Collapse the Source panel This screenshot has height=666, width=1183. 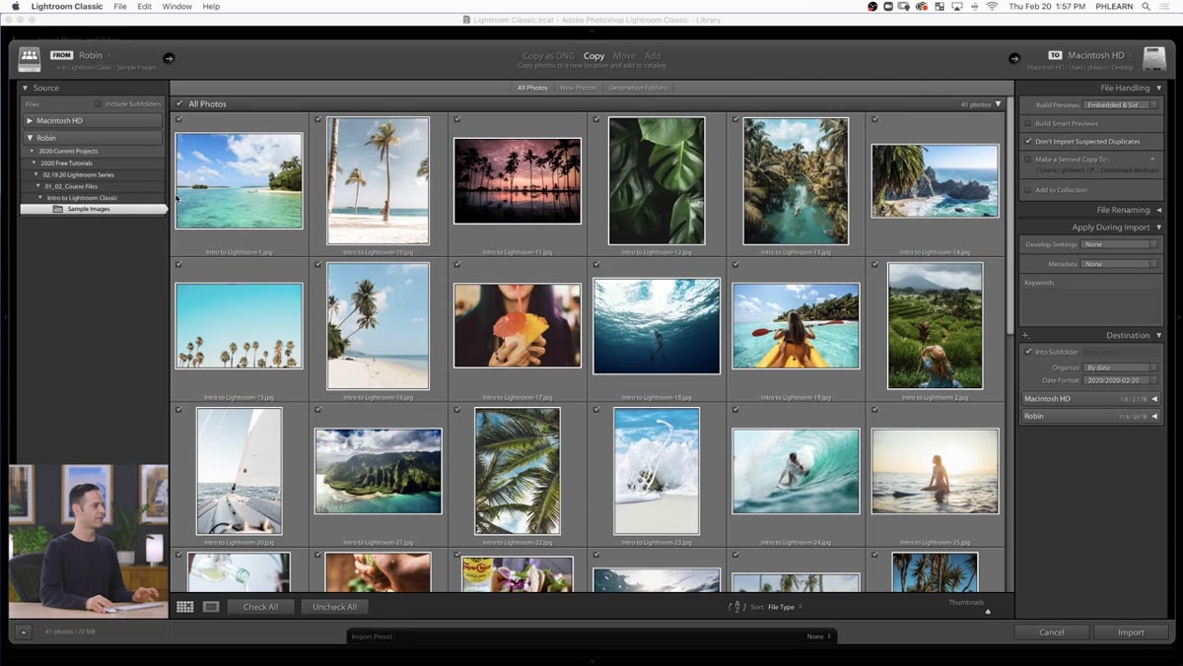coord(28,88)
